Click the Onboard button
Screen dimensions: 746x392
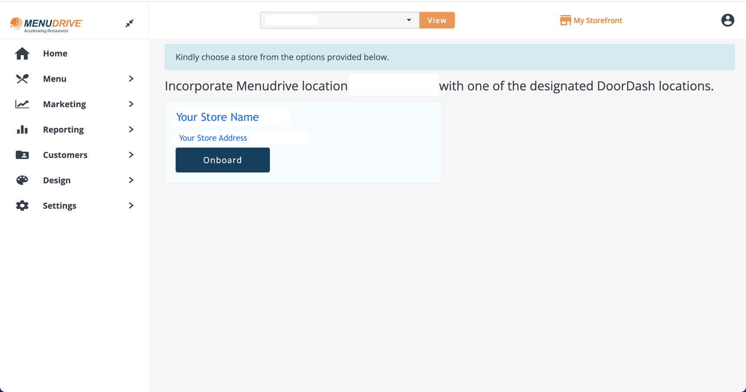click(222, 160)
